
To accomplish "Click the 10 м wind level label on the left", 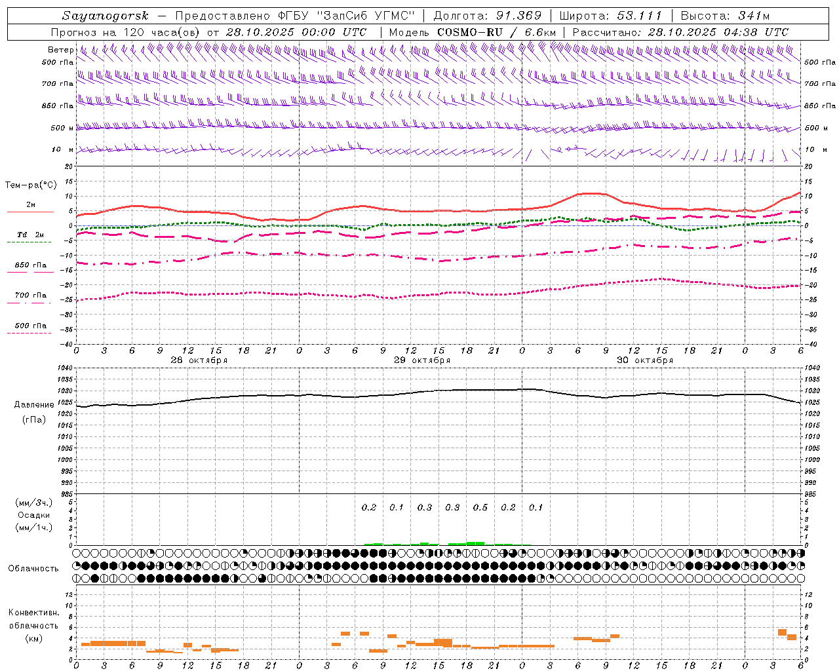I will click(62, 149).
